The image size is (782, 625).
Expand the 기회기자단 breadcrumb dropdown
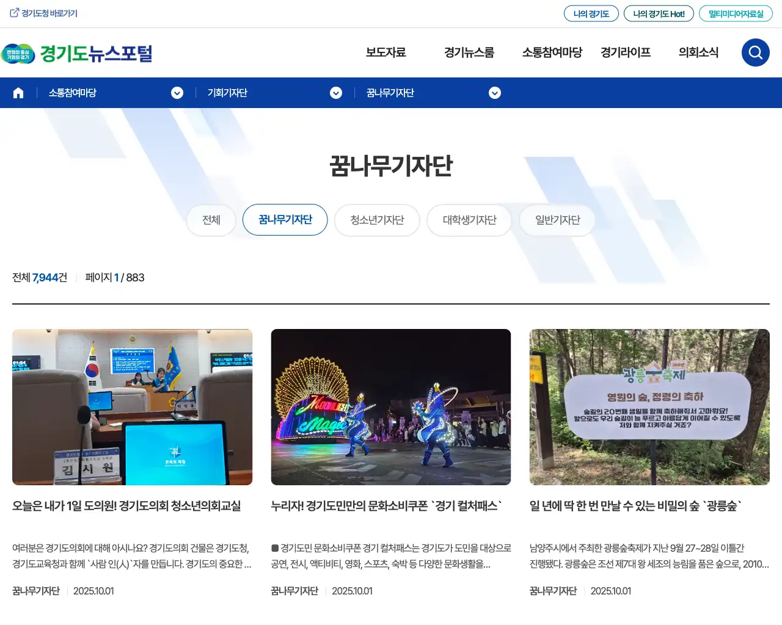[335, 93]
